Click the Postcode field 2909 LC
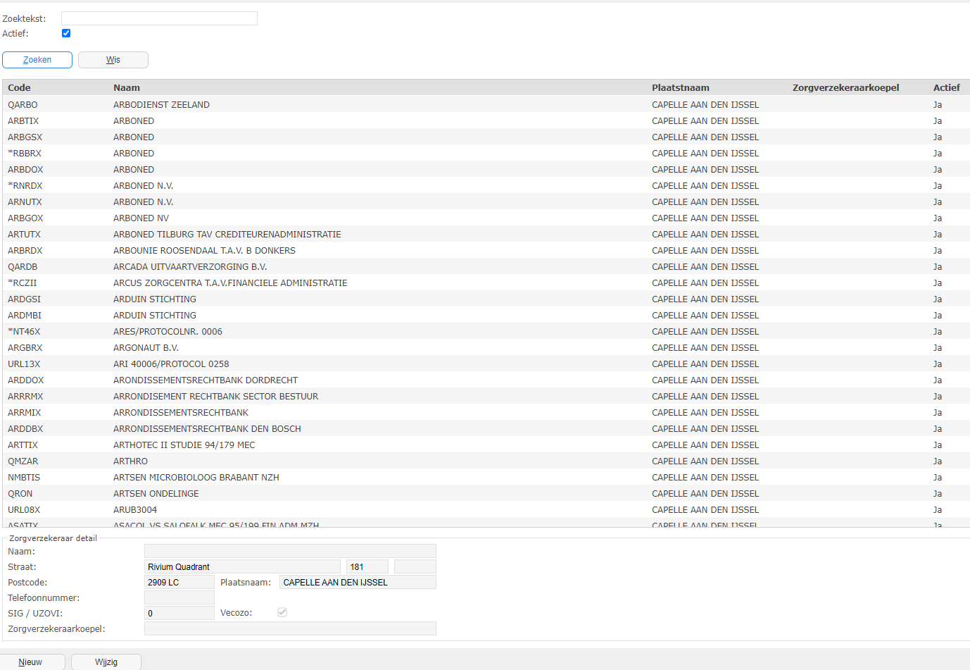Viewport: 970px width, 670px height. [179, 582]
